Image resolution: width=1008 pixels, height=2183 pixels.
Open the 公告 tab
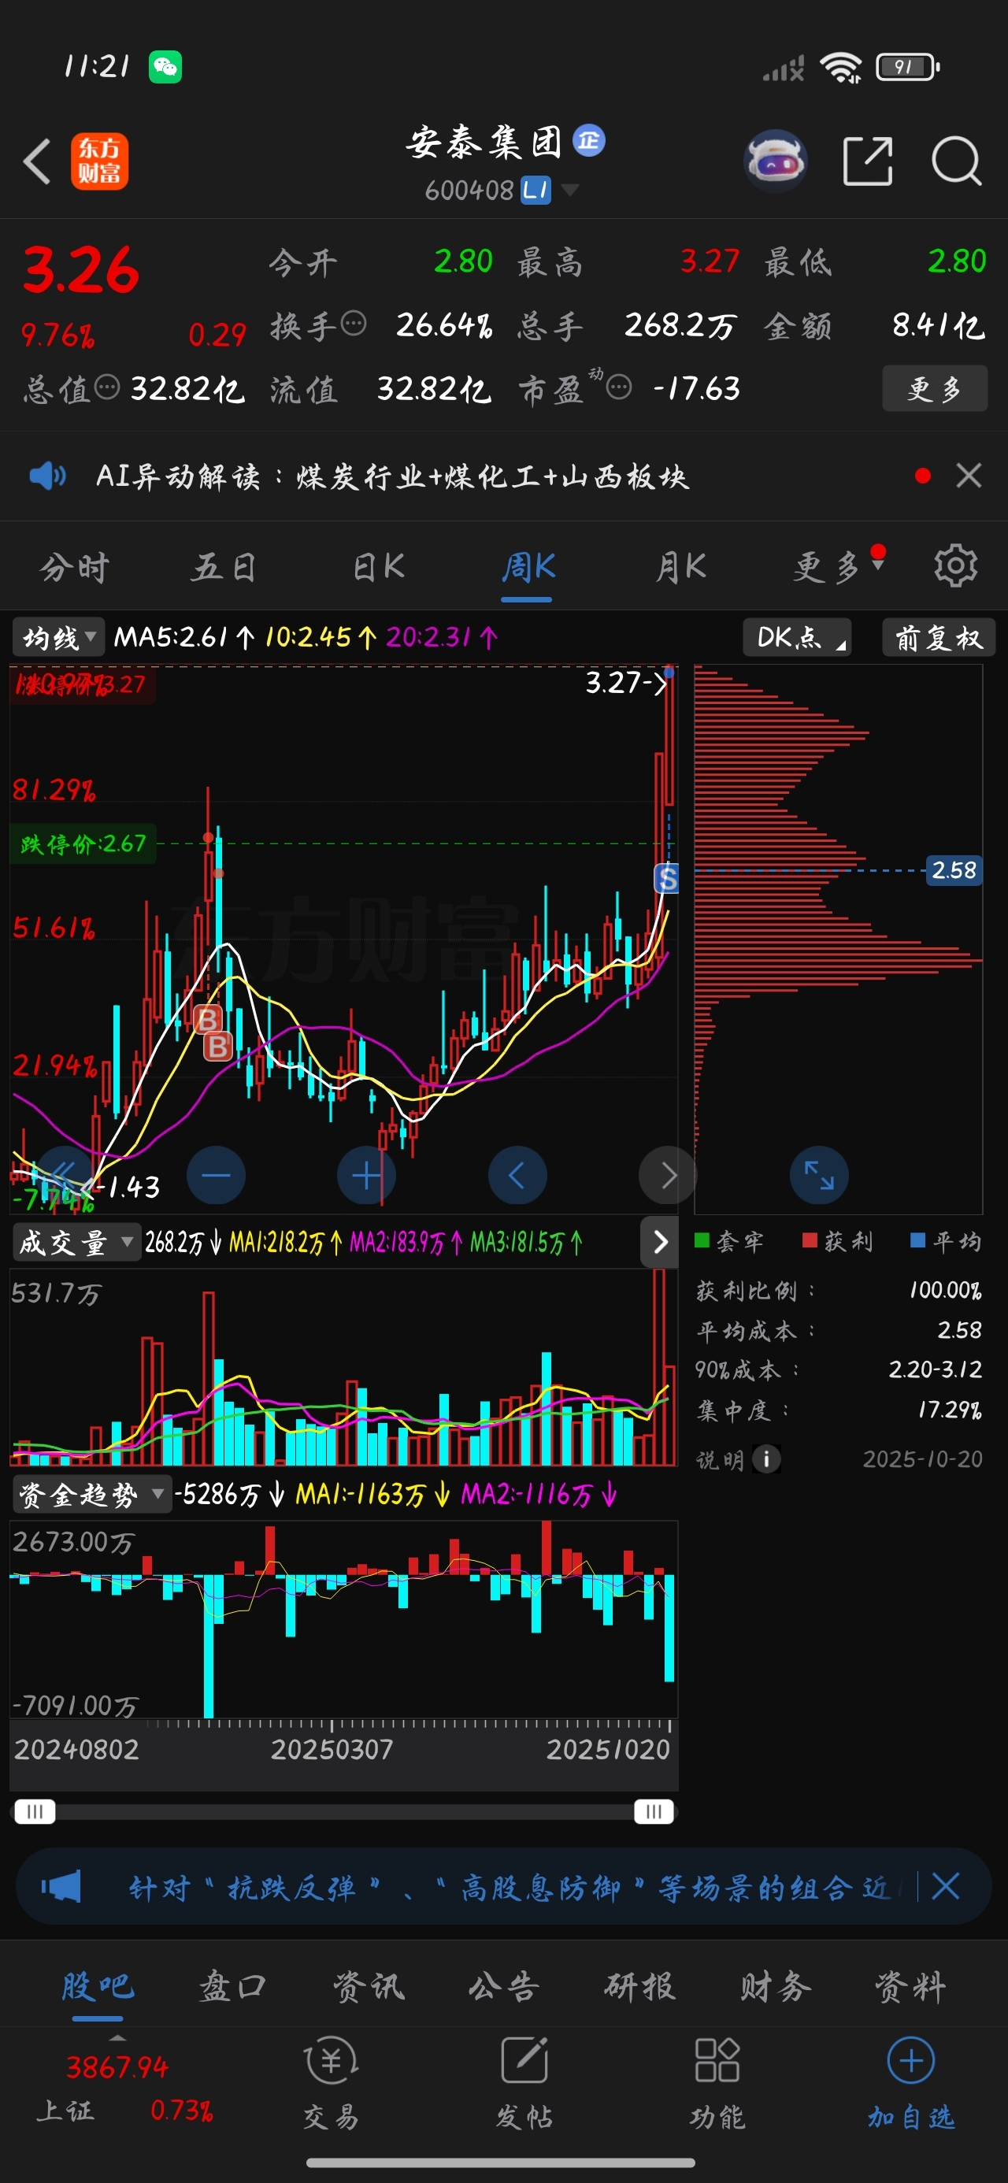[505, 1985]
